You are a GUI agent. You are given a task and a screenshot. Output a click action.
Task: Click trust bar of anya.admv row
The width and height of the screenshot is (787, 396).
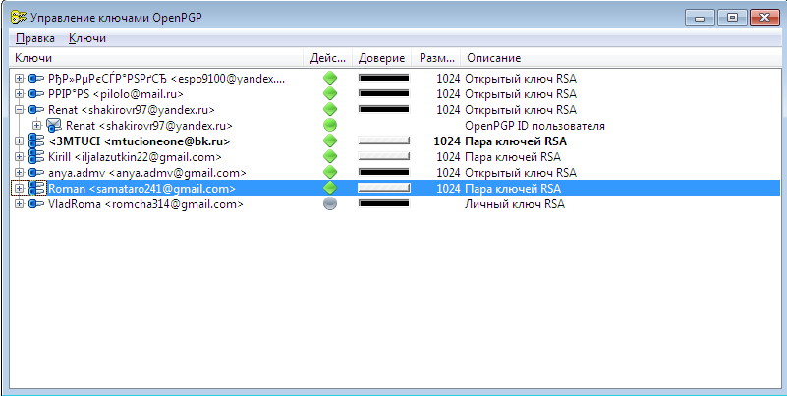(x=383, y=173)
